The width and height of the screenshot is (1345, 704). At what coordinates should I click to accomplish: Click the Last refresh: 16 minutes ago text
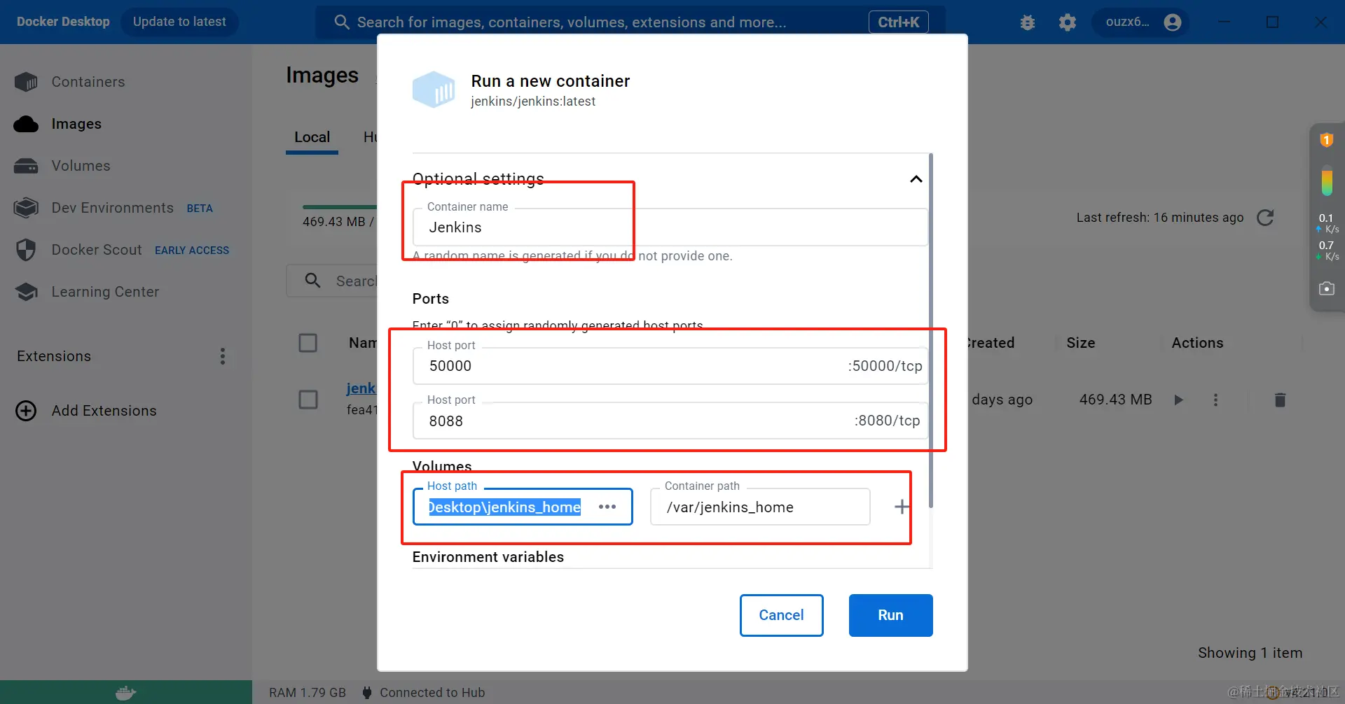coord(1160,218)
